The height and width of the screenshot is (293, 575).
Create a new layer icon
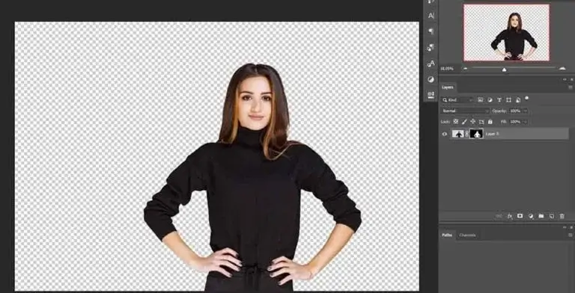tap(551, 216)
